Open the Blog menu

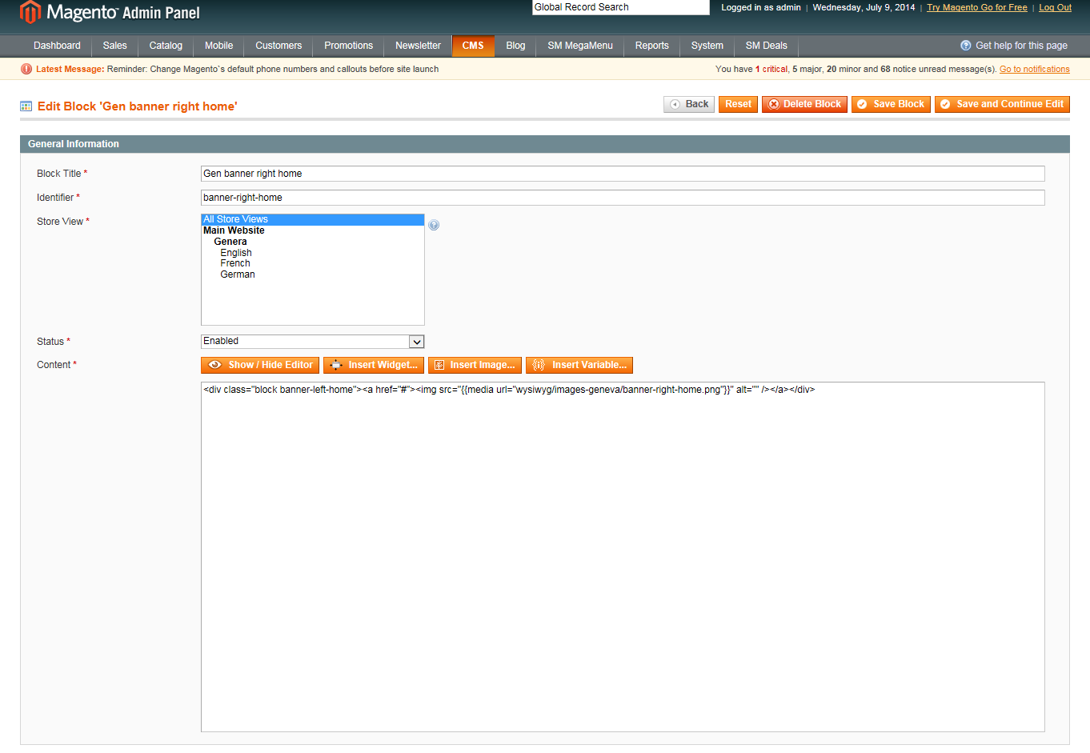(x=515, y=46)
